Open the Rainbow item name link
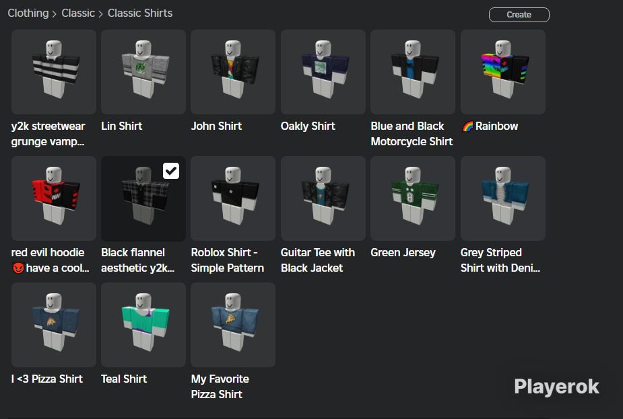This screenshot has width=623, height=419. pyautogui.click(x=490, y=126)
